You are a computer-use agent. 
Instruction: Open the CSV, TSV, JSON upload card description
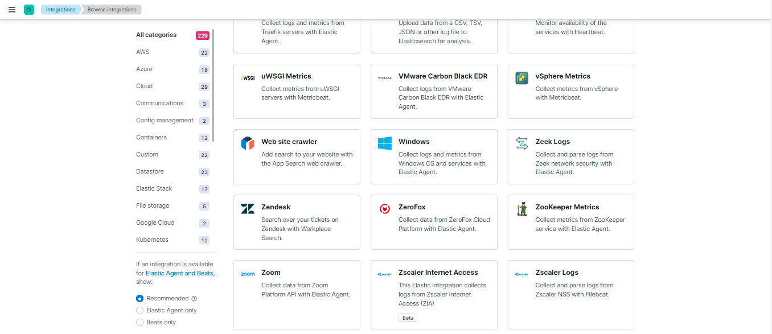click(x=440, y=32)
